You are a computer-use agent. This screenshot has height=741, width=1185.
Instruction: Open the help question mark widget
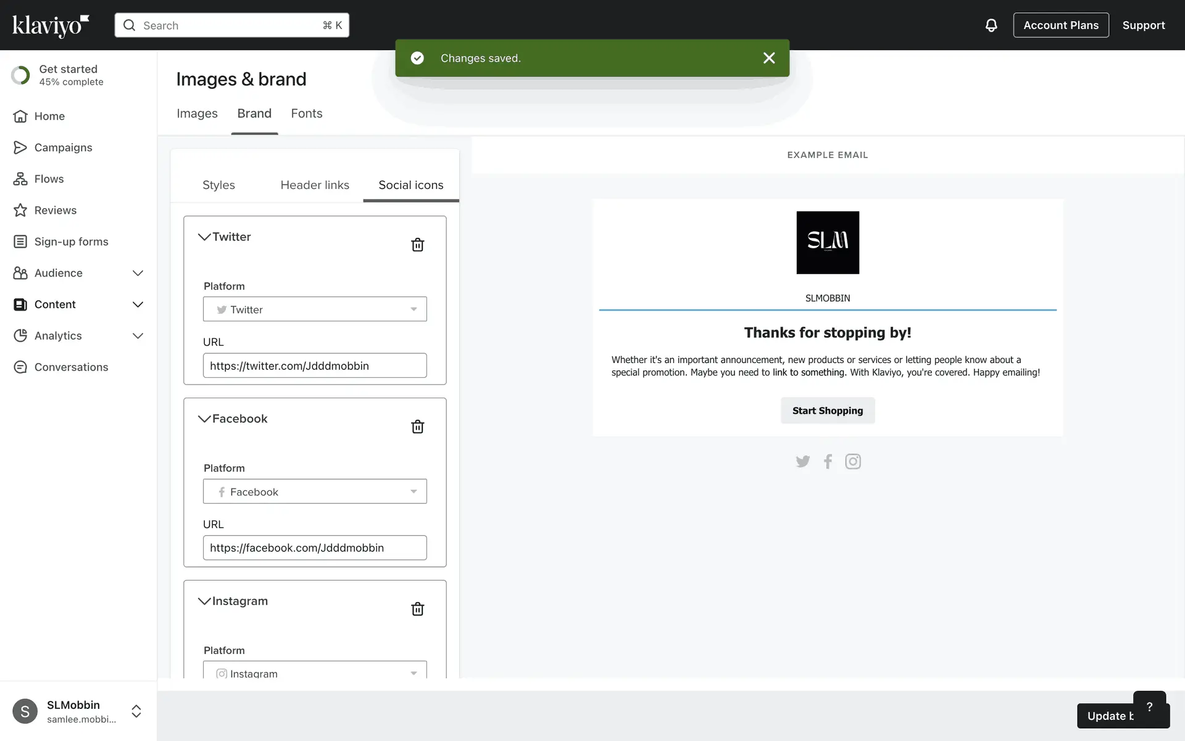[1149, 706]
